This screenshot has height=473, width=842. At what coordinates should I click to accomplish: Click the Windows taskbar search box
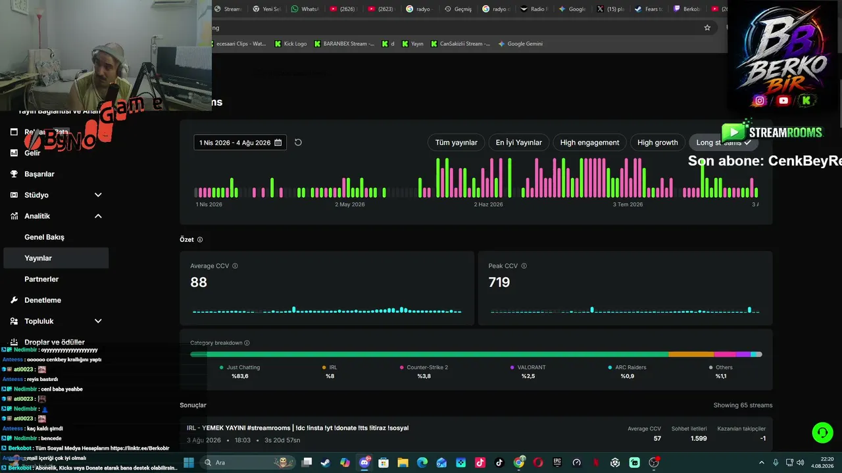click(249, 462)
